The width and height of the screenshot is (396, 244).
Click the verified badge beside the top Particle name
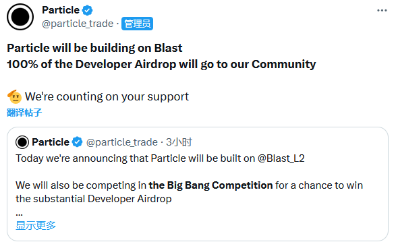[88, 10]
